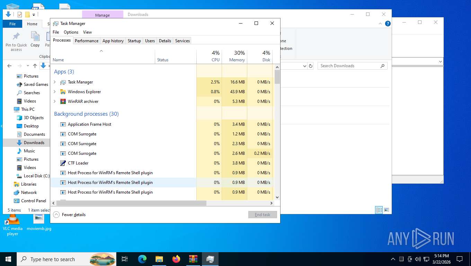Collapse details with Fewer details
The image size is (471, 266).
[70, 215]
